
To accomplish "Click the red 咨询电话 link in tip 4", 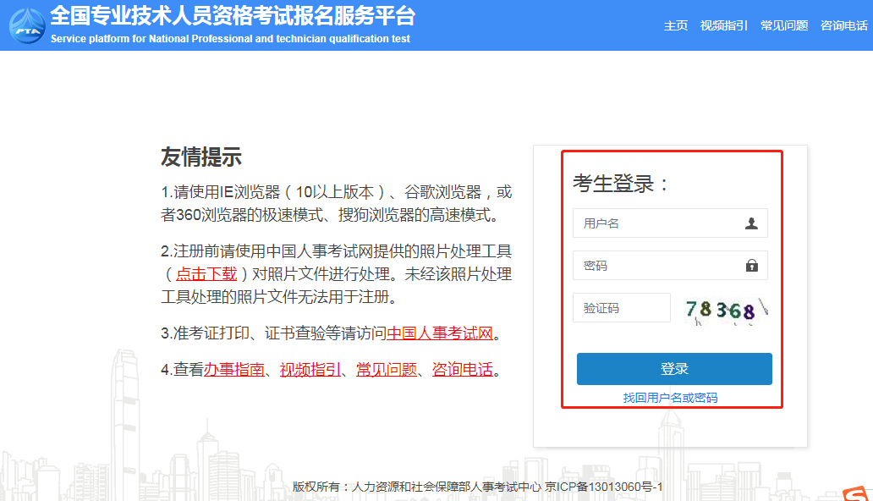I will (462, 370).
